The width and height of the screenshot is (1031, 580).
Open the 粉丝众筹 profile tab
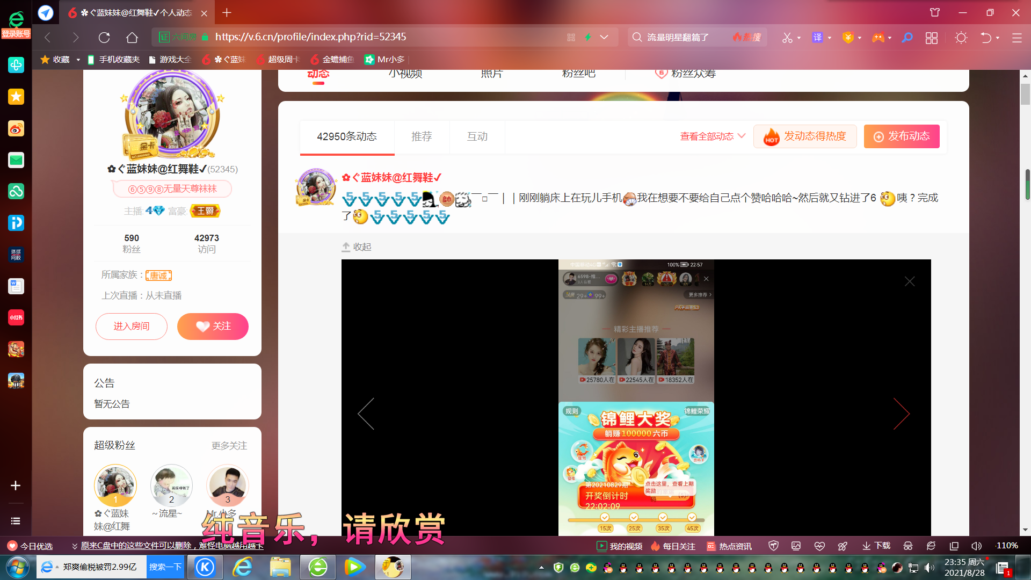(685, 74)
